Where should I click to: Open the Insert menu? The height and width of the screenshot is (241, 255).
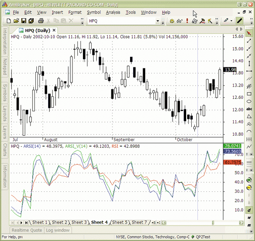click(x=57, y=12)
